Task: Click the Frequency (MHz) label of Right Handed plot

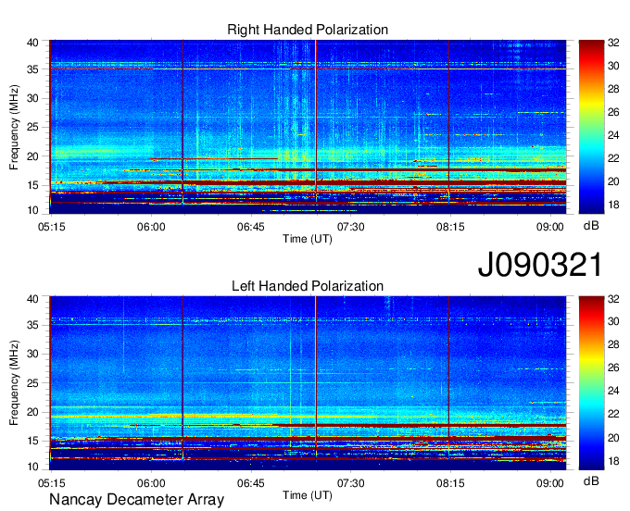Action: (14, 127)
